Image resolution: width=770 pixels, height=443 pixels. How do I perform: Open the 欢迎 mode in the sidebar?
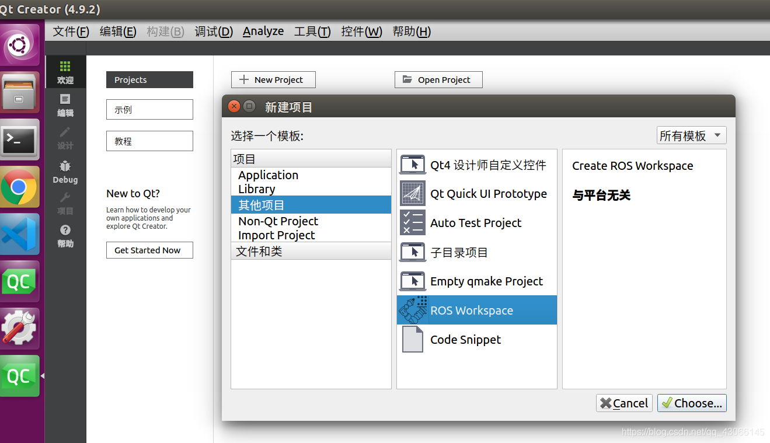(65, 71)
